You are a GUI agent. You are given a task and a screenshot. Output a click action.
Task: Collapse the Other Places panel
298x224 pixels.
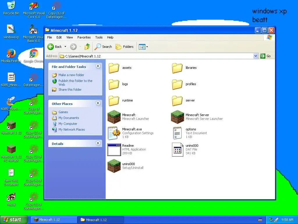[98, 103]
